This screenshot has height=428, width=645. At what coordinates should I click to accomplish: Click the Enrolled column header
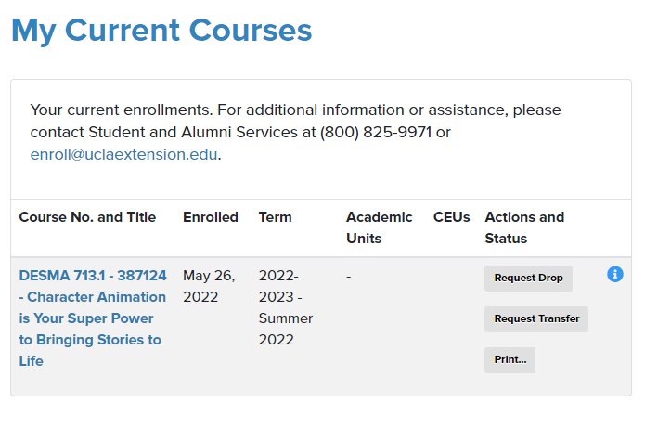211,217
